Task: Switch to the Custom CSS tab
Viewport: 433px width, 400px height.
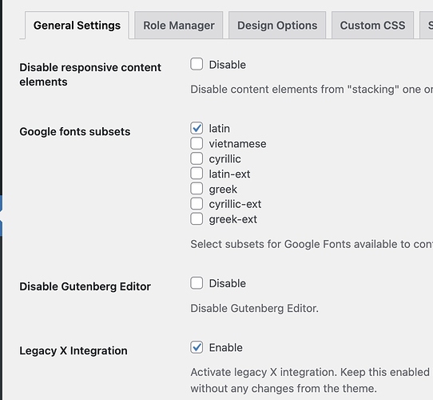Action: [372, 26]
